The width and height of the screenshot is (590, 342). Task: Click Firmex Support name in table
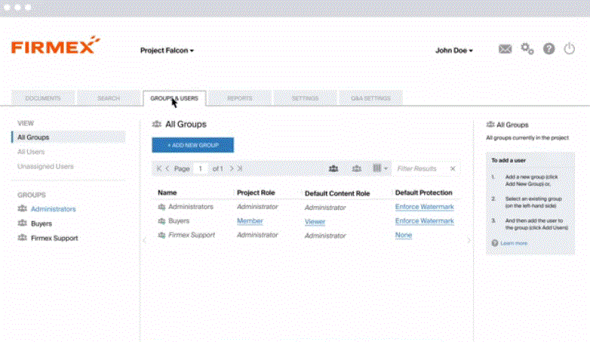(192, 235)
